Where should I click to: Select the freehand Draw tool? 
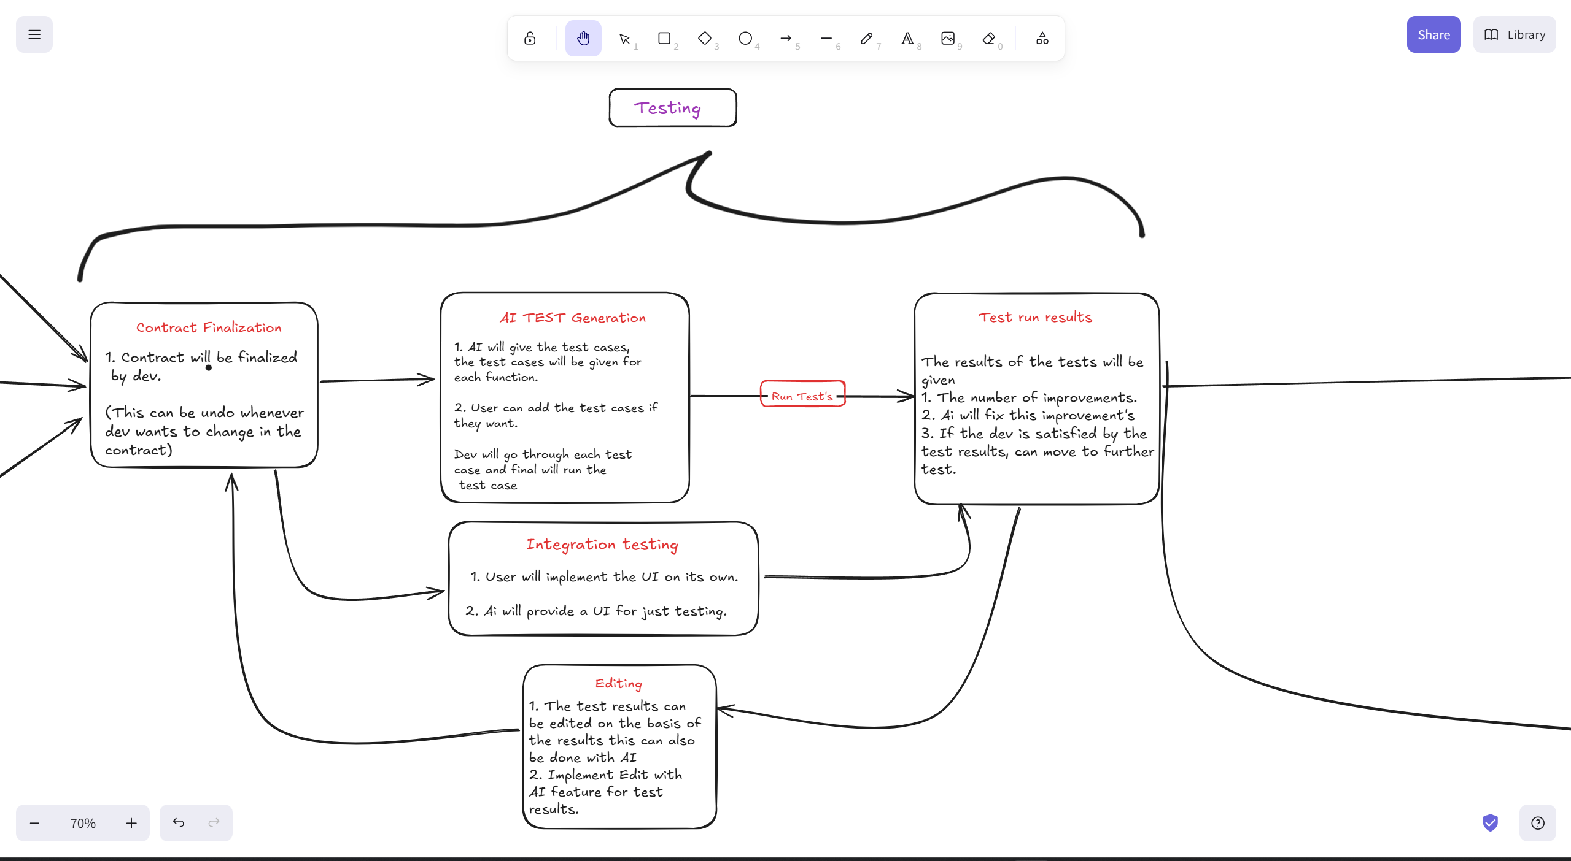tap(867, 38)
